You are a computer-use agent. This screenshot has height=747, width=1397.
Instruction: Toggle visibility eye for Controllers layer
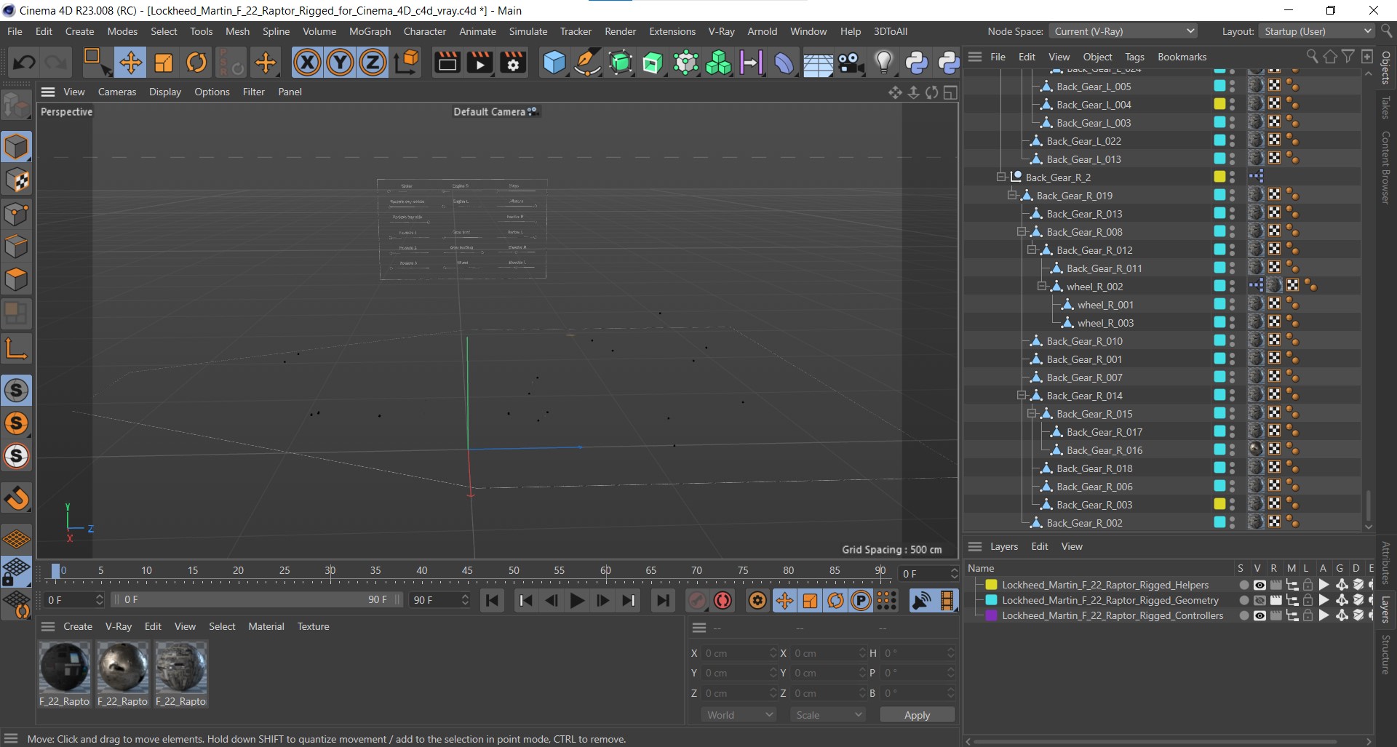tap(1259, 615)
